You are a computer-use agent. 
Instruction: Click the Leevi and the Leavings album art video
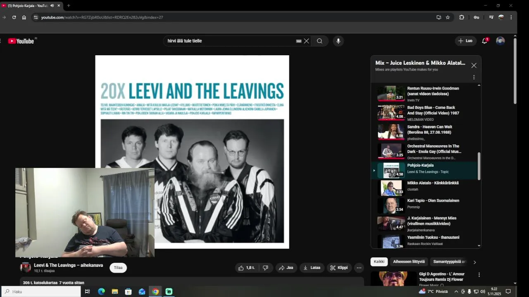[192, 152]
